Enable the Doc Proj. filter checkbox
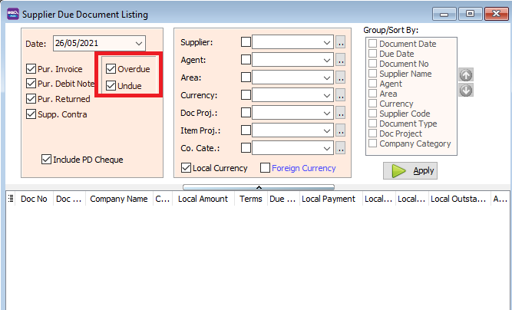The image size is (512, 310). (x=246, y=112)
